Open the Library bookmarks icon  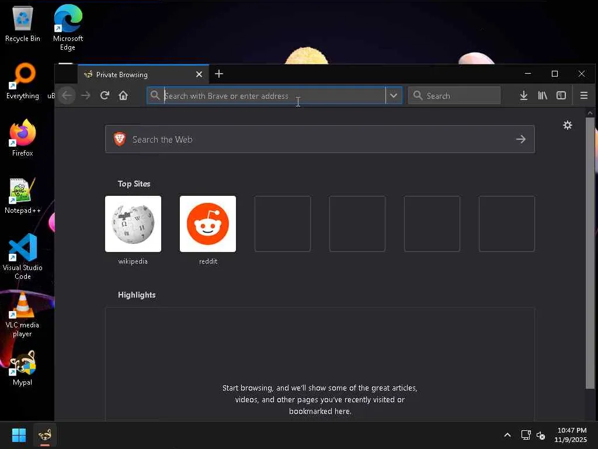[x=543, y=95]
